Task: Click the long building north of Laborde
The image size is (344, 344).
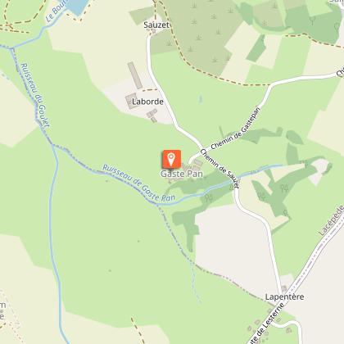Action: point(135,75)
